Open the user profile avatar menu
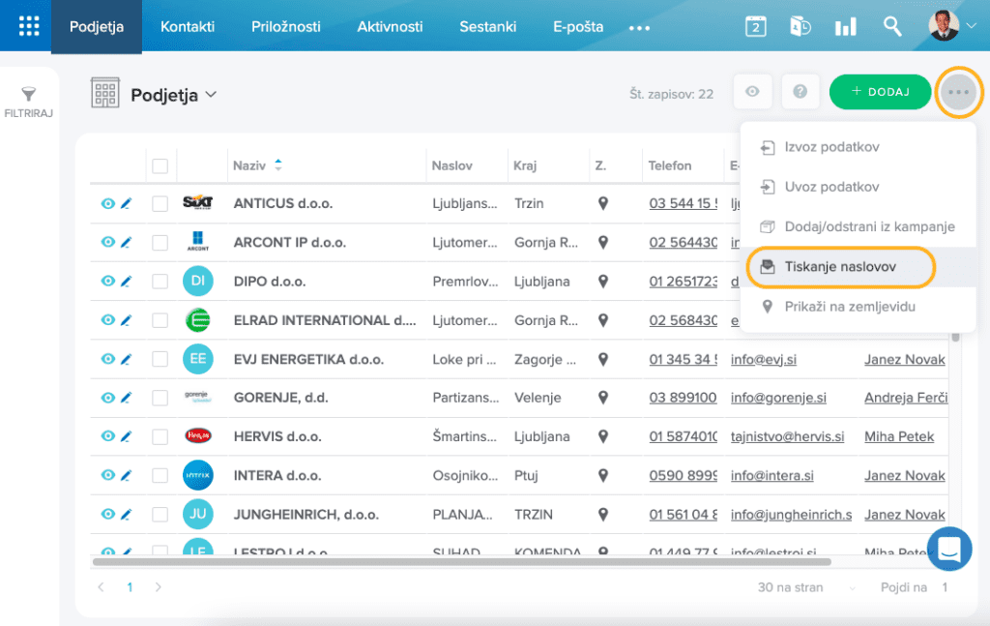 pyautogui.click(x=952, y=26)
